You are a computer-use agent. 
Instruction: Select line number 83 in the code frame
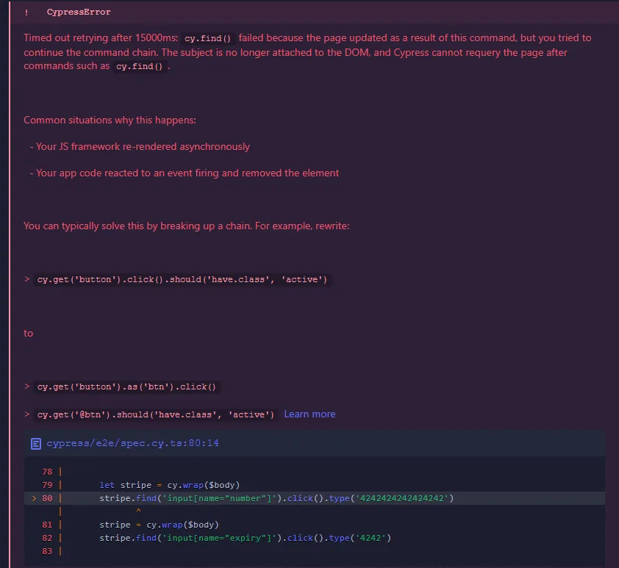point(47,551)
